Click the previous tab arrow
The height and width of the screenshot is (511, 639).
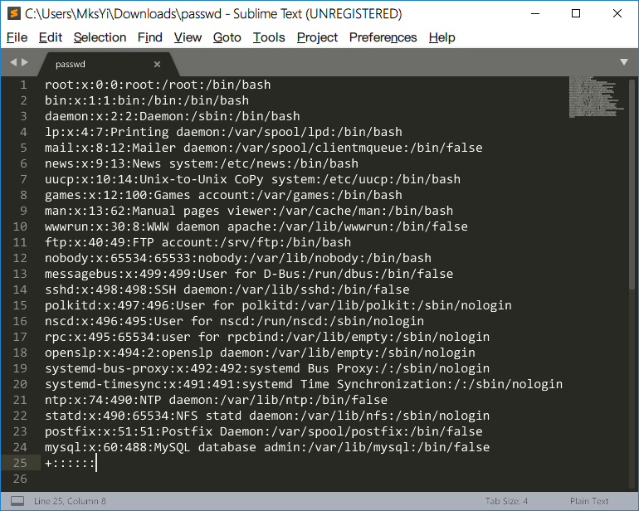click(13, 62)
